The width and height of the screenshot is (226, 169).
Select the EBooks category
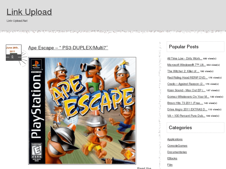tap(172, 158)
